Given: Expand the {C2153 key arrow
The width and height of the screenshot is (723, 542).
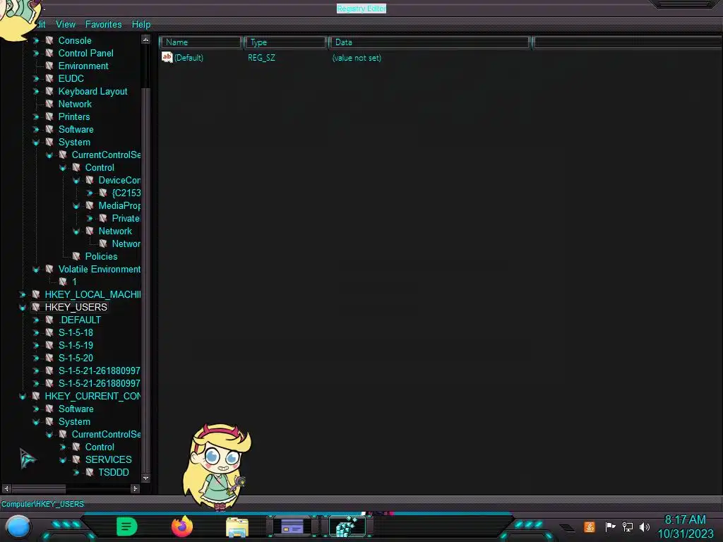Looking at the screenshot, I should (90, 193).
